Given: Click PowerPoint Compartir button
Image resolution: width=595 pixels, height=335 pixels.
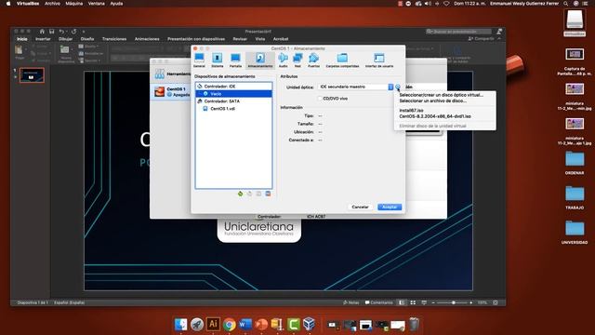Looking at the screenshot, I should (x=482, y=39).
